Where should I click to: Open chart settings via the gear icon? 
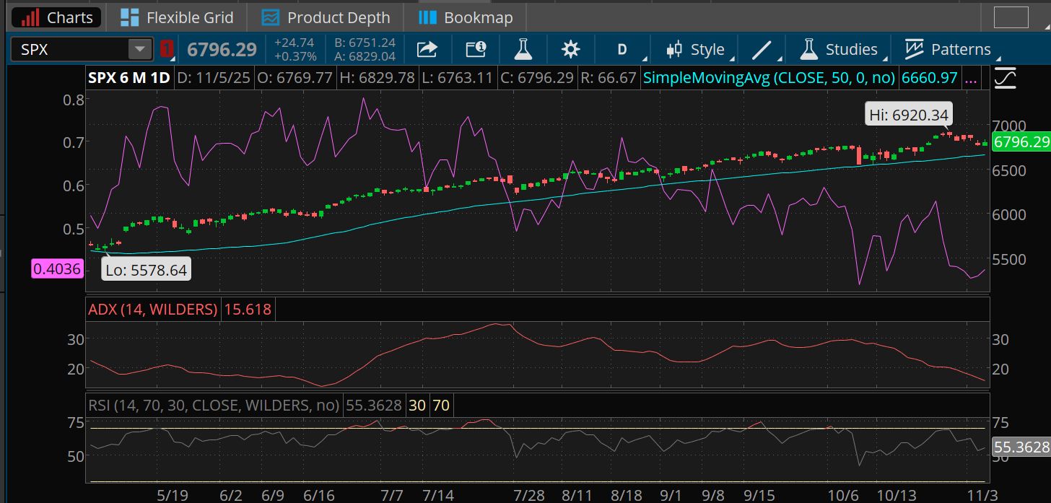(x=570, y=49)
